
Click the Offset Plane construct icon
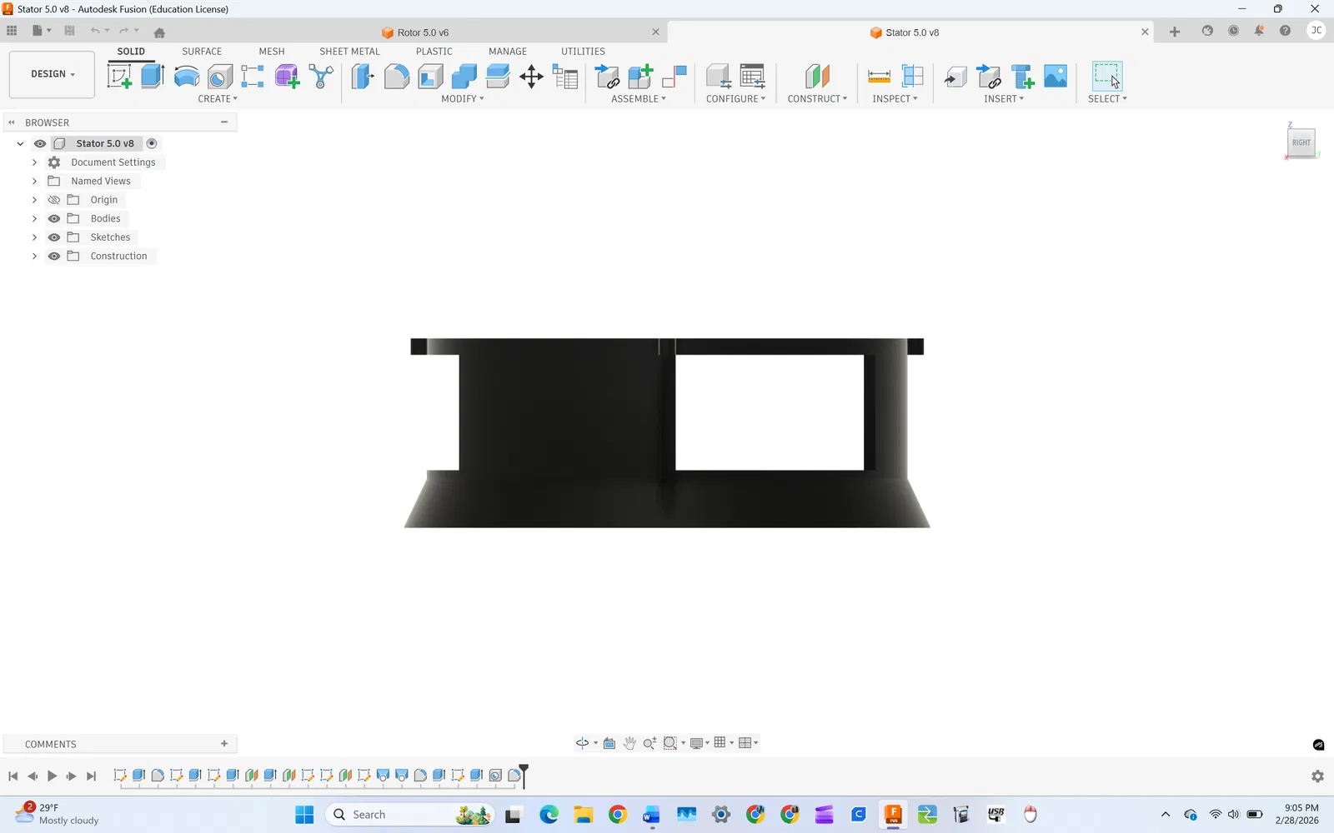(817, 77)
